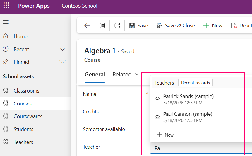252x156 pixels.
Task: Click timestamp 5/18/2026 12:52 PM
Action: pos(183,103)
